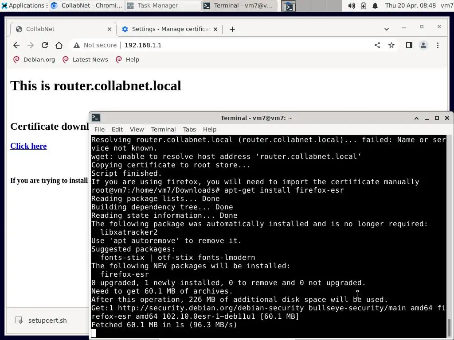
Task: Bookmark this page with the star icon
Action: click(x=391, y=45)
